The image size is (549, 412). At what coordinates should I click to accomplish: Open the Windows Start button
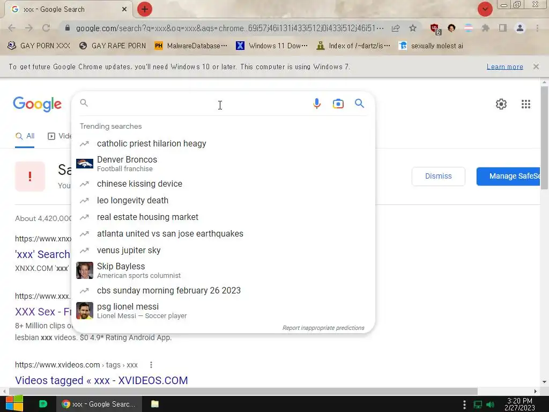14,404
